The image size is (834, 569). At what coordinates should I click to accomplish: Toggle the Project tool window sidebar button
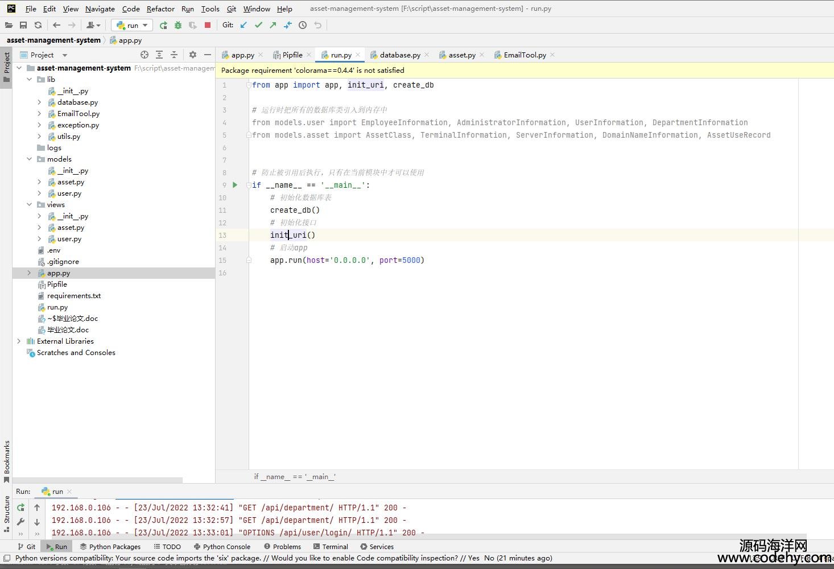(6, 67)
